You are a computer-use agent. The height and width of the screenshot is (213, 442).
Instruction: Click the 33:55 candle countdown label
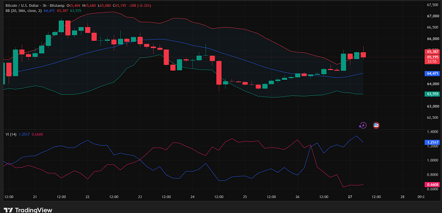point(432,61)
